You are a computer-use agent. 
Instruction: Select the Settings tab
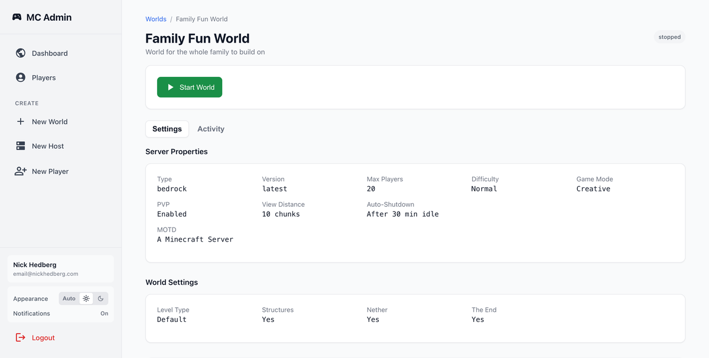(167, 129)
